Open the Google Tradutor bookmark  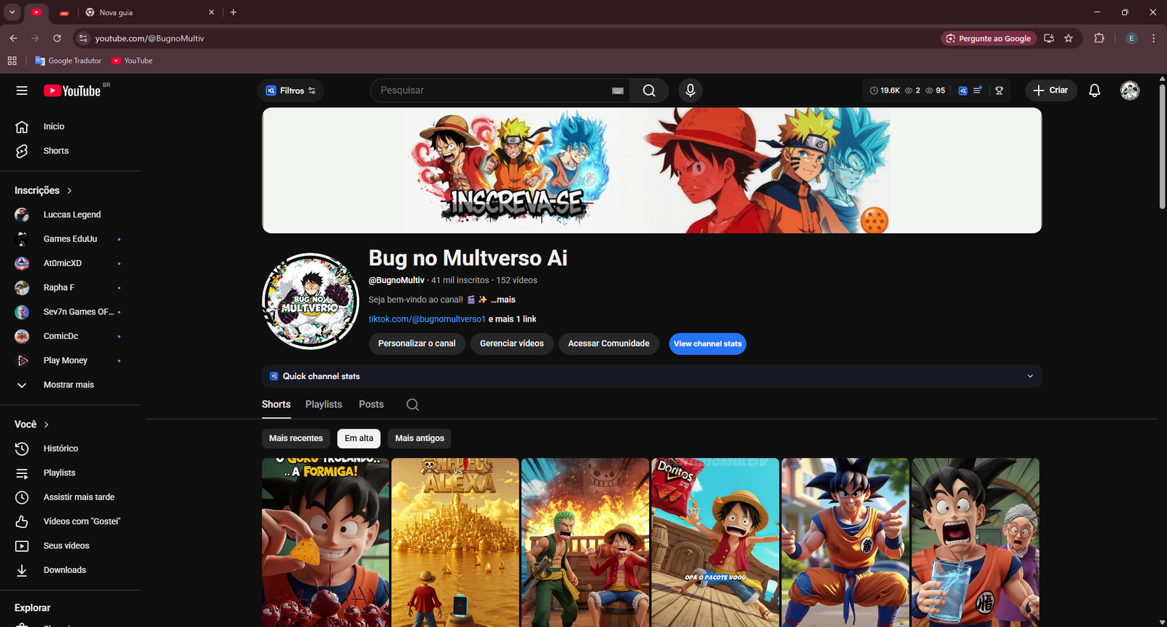(68, 61)
